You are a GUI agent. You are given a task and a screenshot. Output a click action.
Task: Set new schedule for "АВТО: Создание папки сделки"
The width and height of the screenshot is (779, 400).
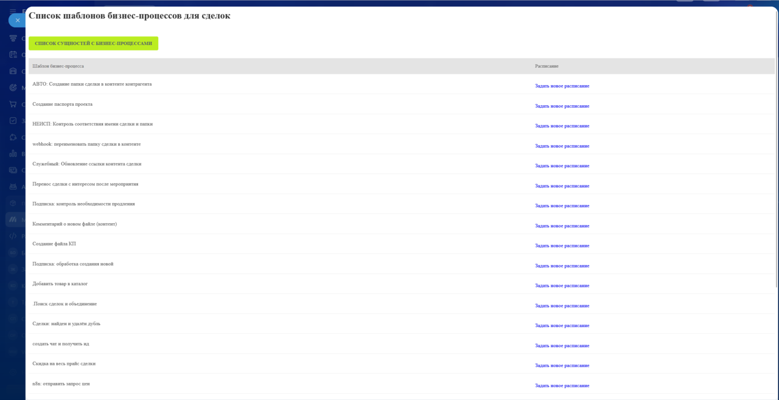[x=562, y=86]
